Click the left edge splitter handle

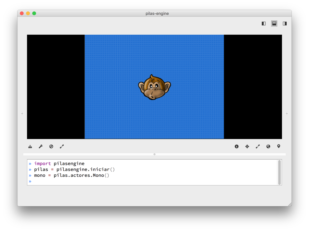coord(22,113)
